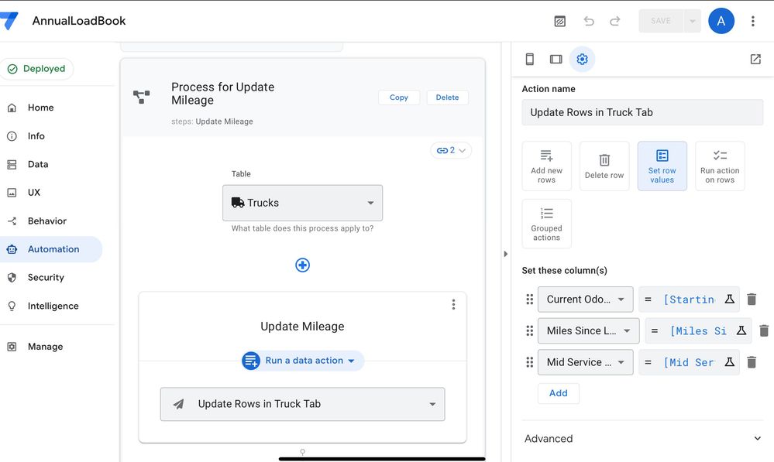Select Set row values action type
774x462 pixels.
point(662,166)
